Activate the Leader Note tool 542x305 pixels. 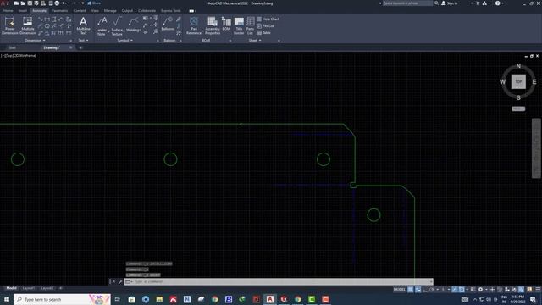102,26
